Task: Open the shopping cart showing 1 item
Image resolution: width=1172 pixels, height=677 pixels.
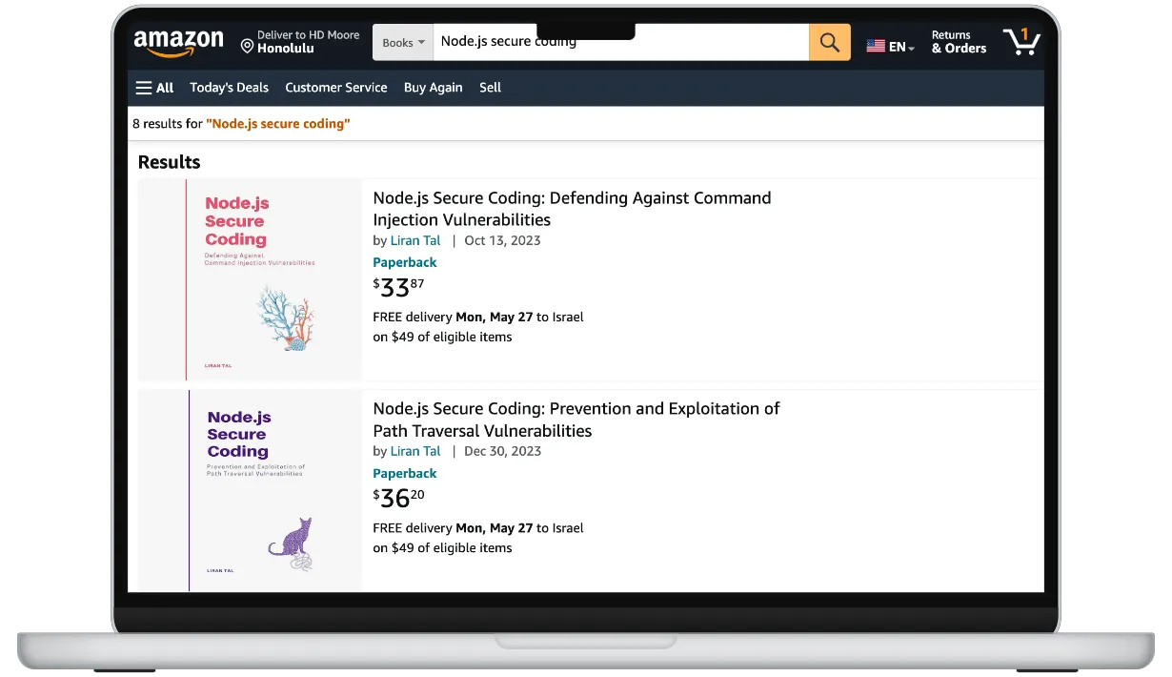Action: coord(1020,42)
